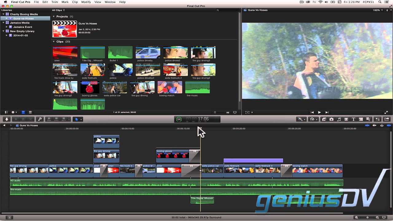The height and width of the screenshot is (221, 393).
Task: Expand the Jamaica Event disclosure triangle
Action: (x=7, y=27)
